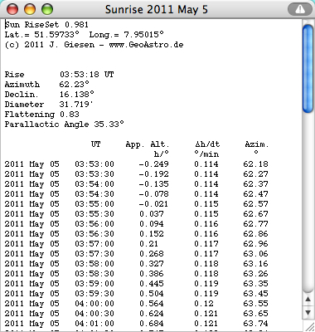315x332 pixels.
Task: Click the longitude value 7.95015°
Action: pyautogui.click(x=143, y=35)
